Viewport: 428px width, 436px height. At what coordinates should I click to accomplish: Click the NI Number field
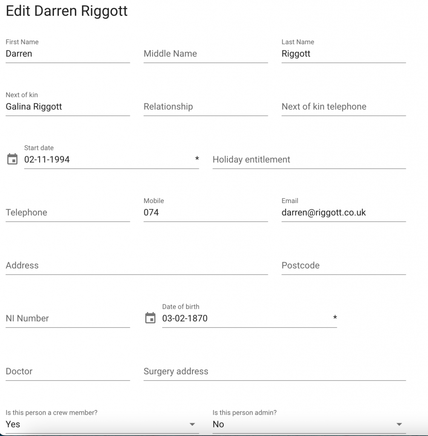pos(68,318)
